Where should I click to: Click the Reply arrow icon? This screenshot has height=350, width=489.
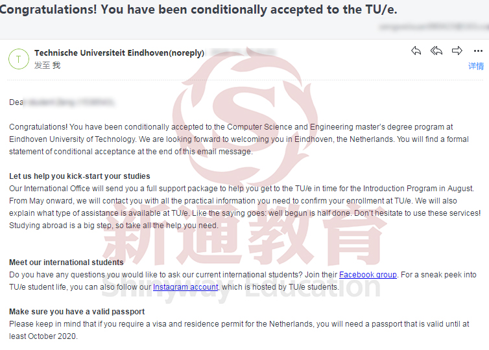point(416,51)
